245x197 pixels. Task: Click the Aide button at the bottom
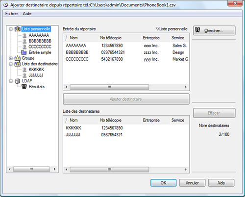coord(221,183)
